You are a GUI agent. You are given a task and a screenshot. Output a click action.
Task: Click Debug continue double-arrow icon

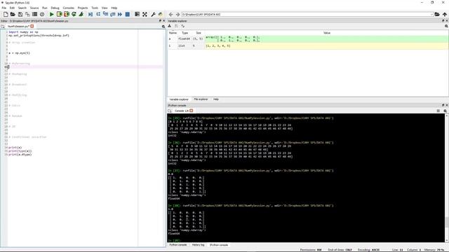point(120,14)
